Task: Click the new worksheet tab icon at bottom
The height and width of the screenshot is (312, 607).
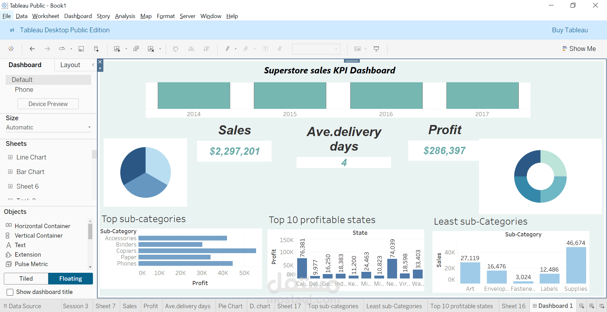Action: tap(582, 306)
